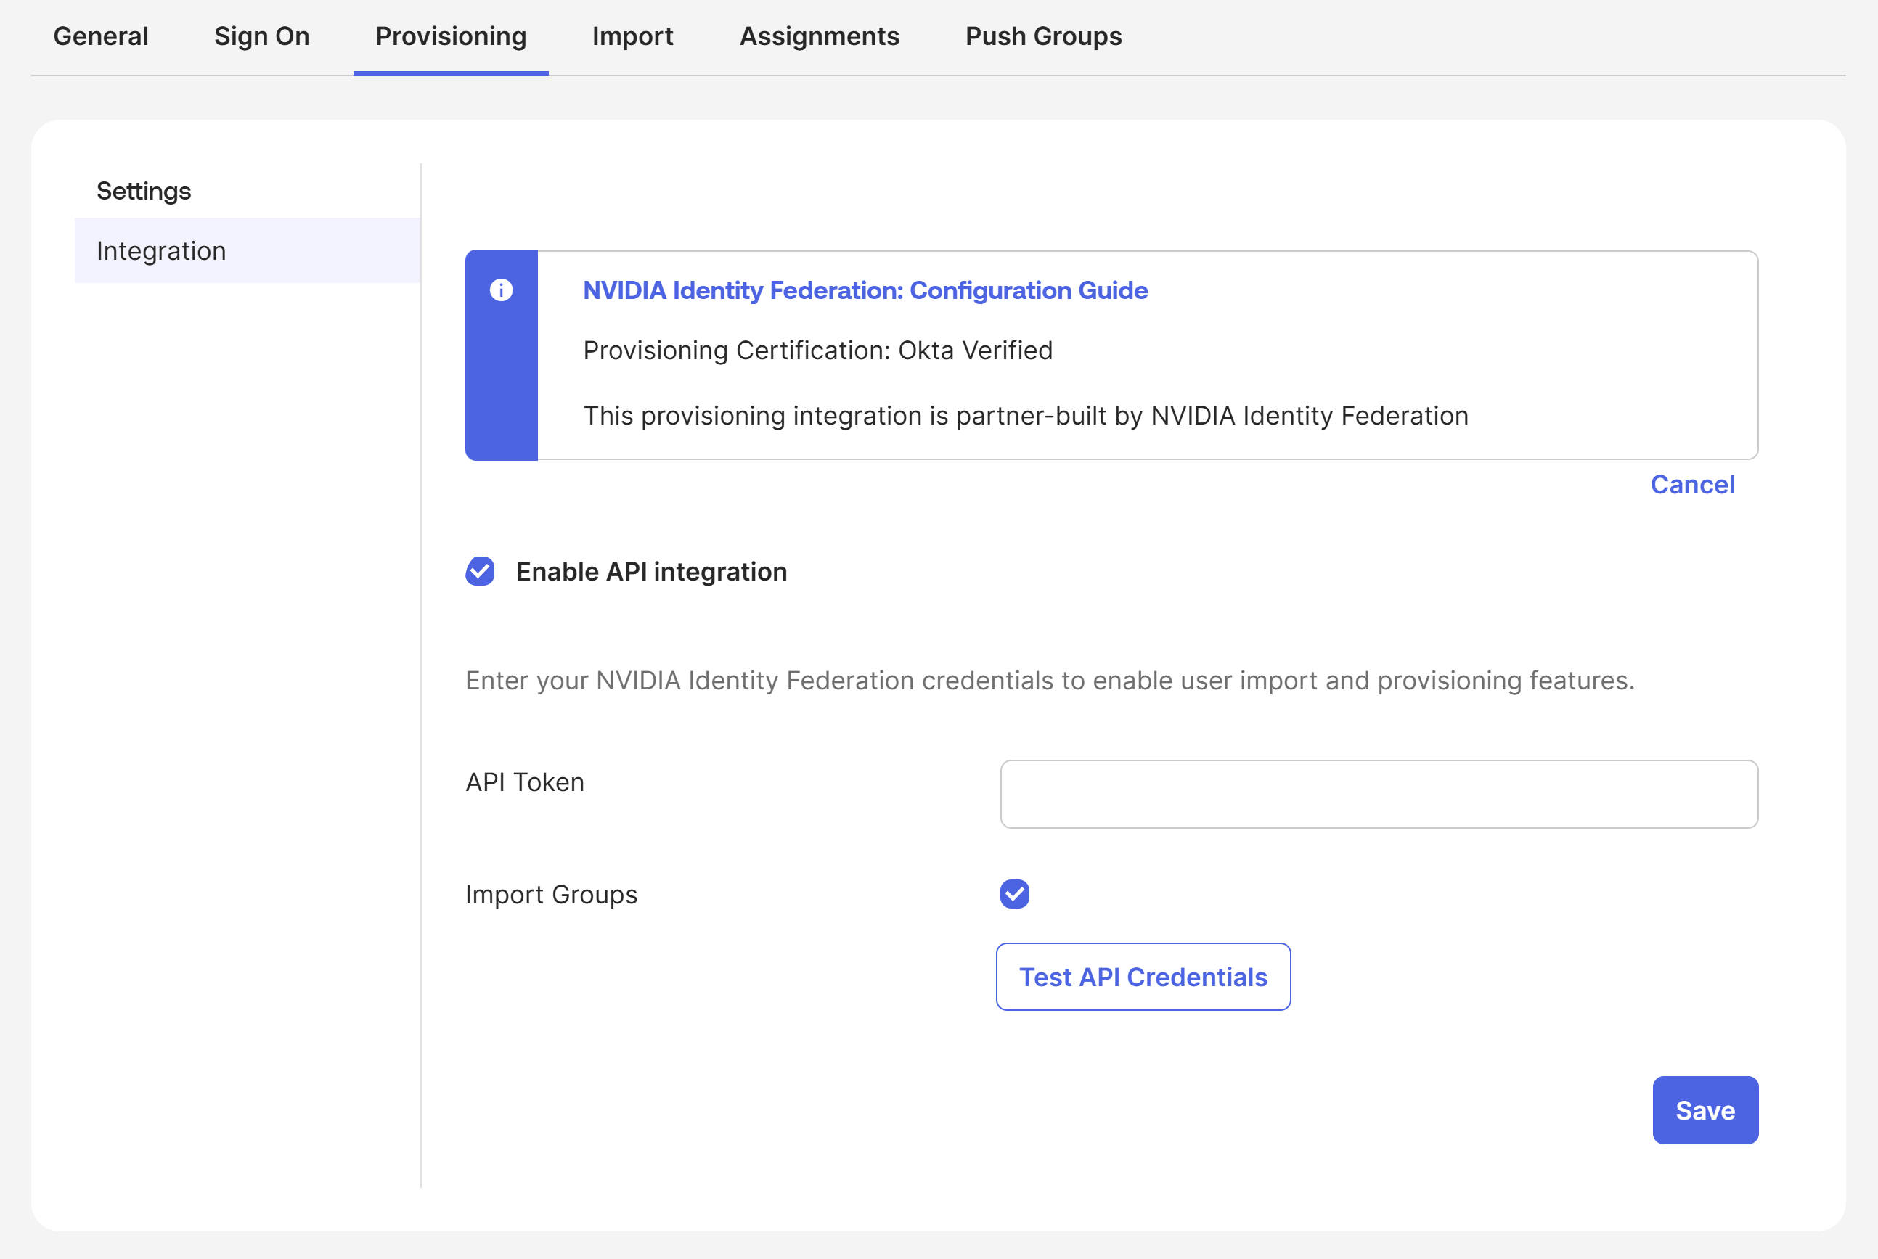Switch to the Push Groups tab
The height and width of the screenshot is (1259, 1878).
point(1043,36)
